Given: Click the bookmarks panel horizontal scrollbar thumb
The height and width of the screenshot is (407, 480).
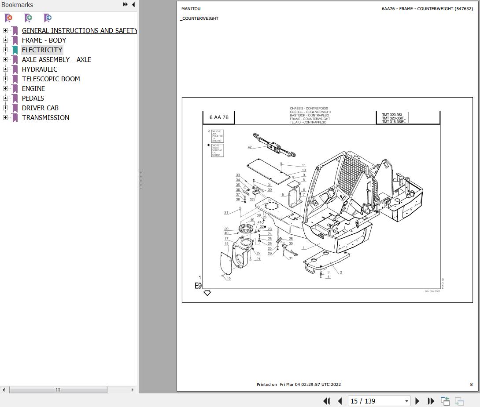Looking at the screenshot, I should point(58,390).
